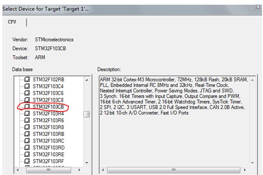Screen dimensions: 263x175
Task: Select the STM32F102RB chip icon
Action: click(27, 80)
